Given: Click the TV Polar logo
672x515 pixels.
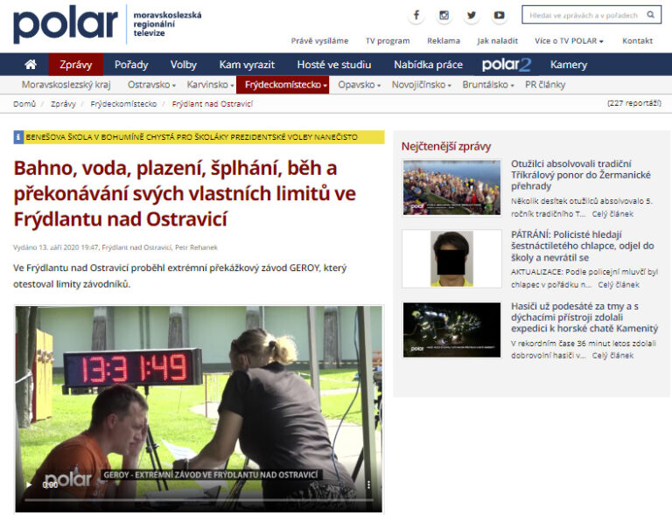Looking at the screenshot, I should click(66, 24).
